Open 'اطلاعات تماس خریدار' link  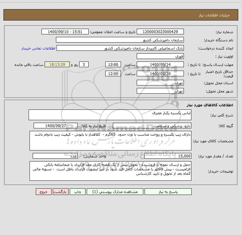(x=38, y=48)
